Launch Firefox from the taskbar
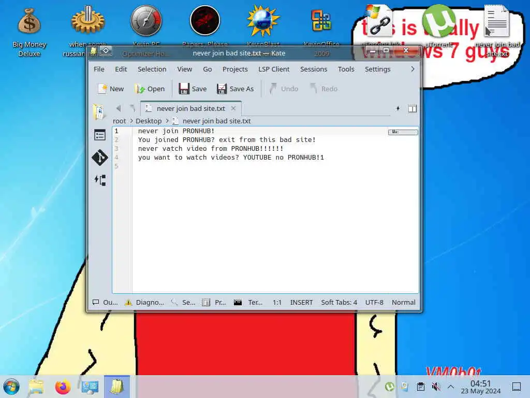This screenshot has width=530, height=398. coord(63,387)
